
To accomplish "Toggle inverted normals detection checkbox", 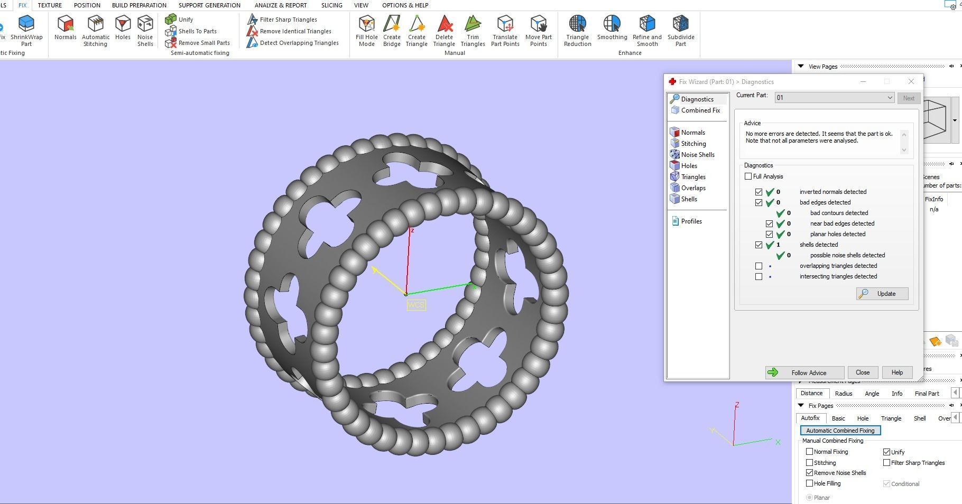I will pyautogui.click(x=758, y=192).
